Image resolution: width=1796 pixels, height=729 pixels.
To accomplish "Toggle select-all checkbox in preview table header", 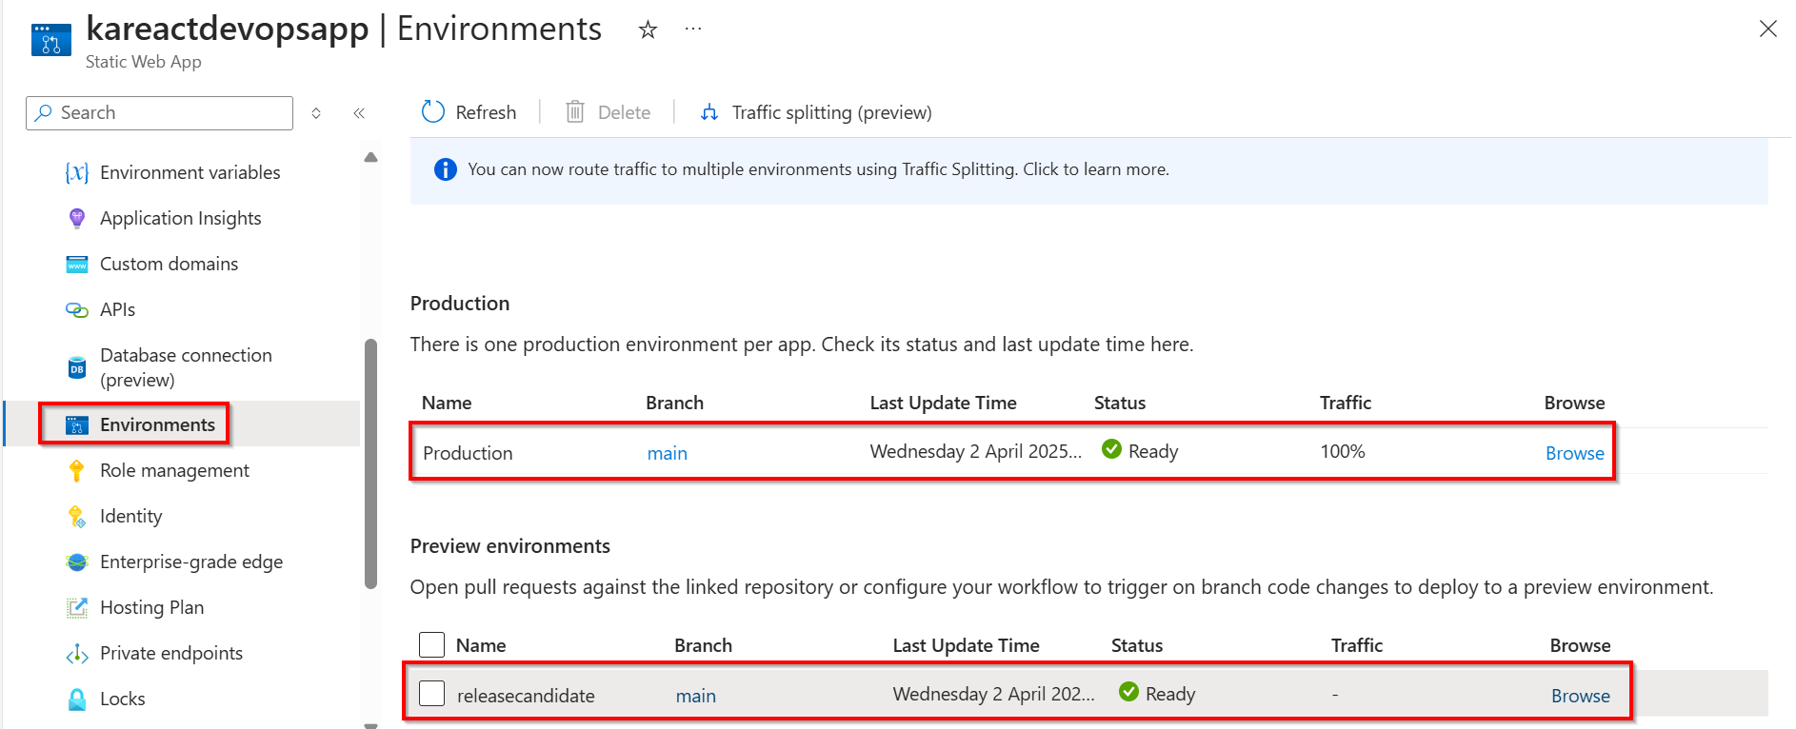I will pos(432,645).
